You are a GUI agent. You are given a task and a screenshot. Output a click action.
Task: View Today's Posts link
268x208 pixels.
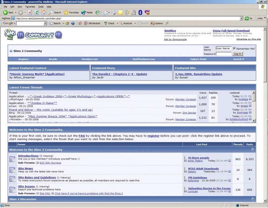coord(198,59)
